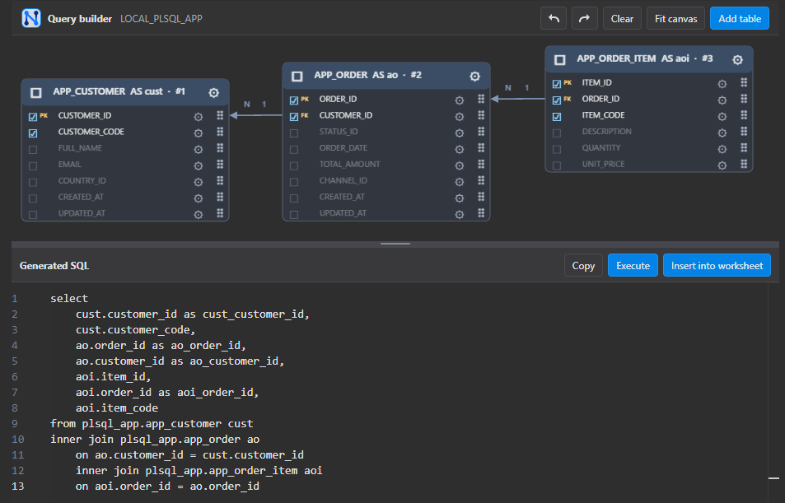Click drag handle of ORDER_DATE column
This screenshot has height=503, width=785.
[481, 147]
